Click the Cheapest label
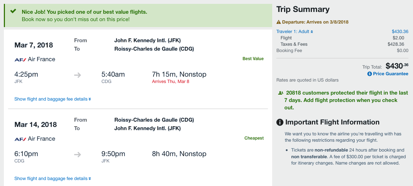Viewport: 413px width, 186px height. (x=254, y=138)
